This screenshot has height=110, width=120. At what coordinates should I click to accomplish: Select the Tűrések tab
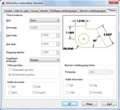click(x=112, y=10)
